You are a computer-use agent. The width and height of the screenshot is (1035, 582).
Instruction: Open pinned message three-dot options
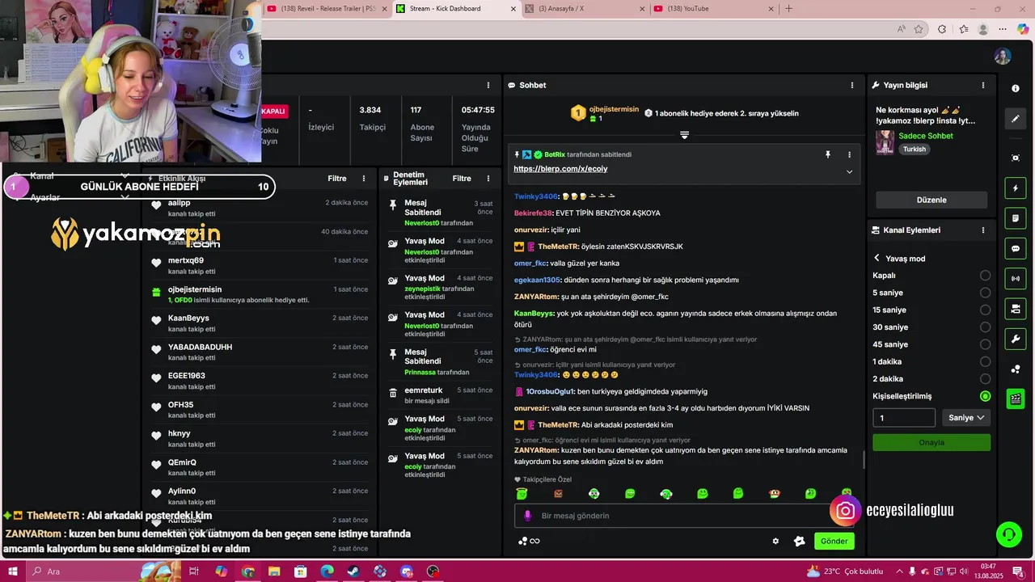[x=849, y=154]
